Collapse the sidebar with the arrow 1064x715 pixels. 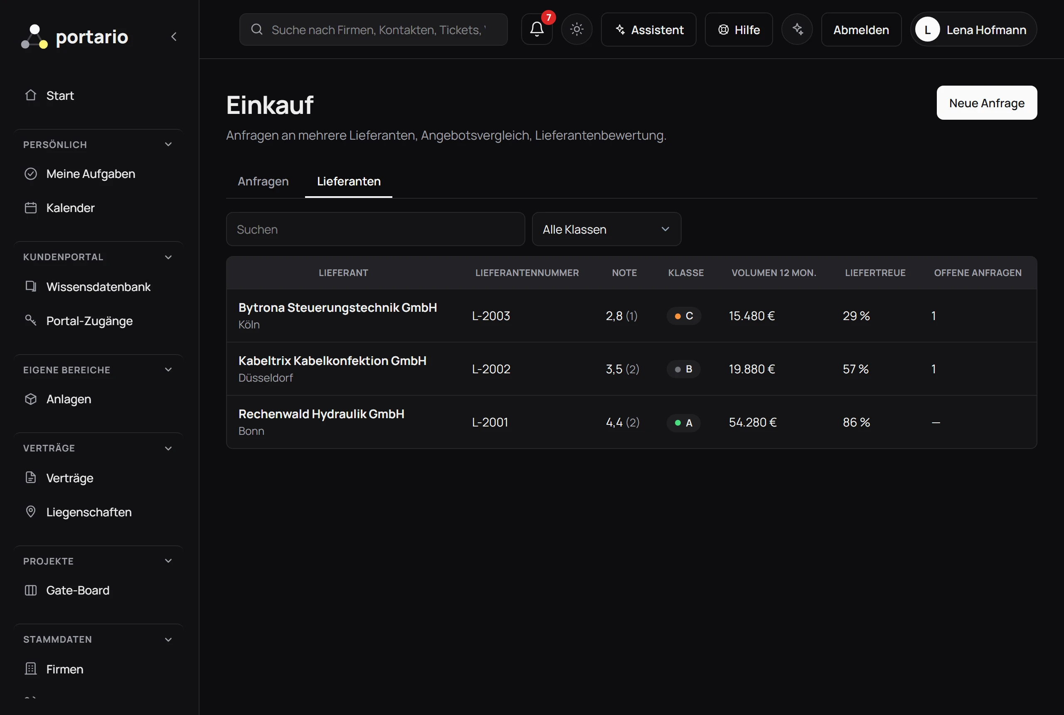[174, 37]
